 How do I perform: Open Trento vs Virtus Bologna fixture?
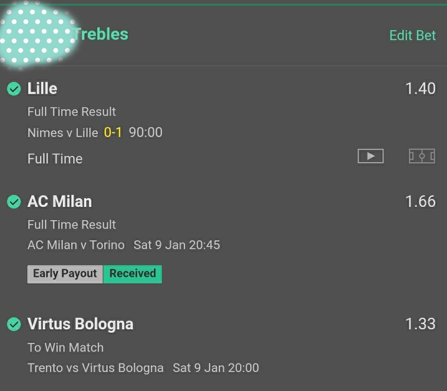click(x=96, y=368)
